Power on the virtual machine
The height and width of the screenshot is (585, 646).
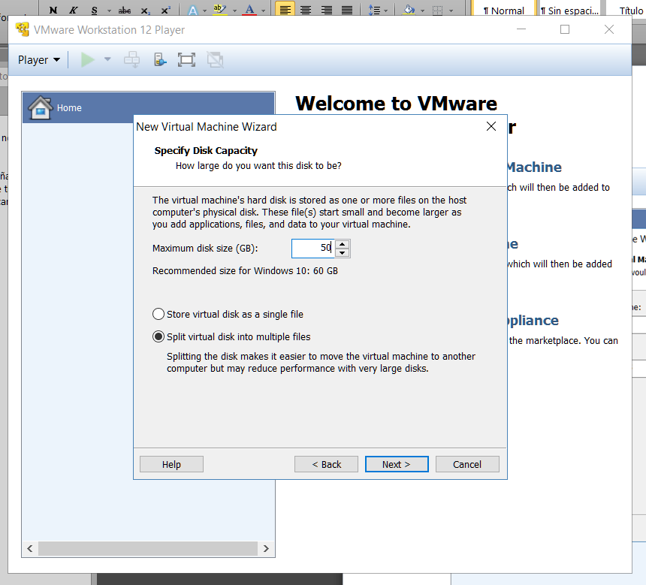88,59
